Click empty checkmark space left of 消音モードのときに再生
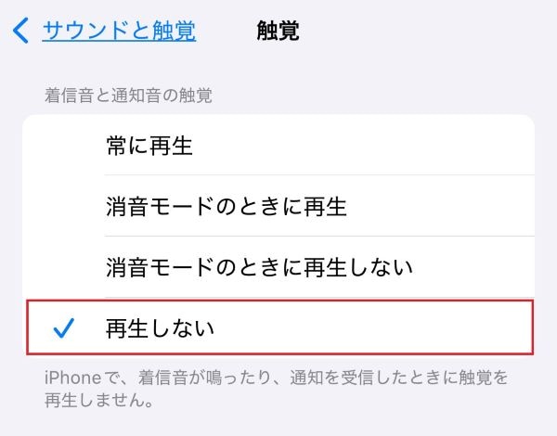557x436 pixels. 63,206
